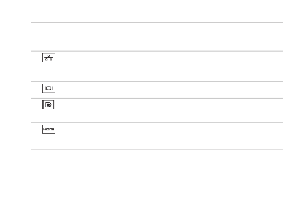The image size is (303, 215).
Task: Click the blank description area of the network row
Action: 169,66
